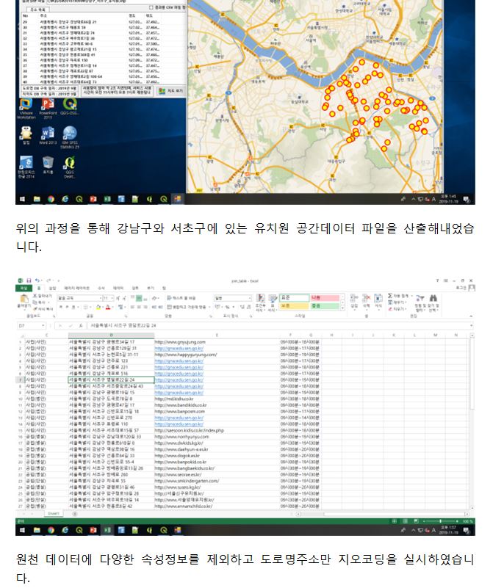
Task: Expand the cell styles gallery arrow
Action: coord(342,308)
